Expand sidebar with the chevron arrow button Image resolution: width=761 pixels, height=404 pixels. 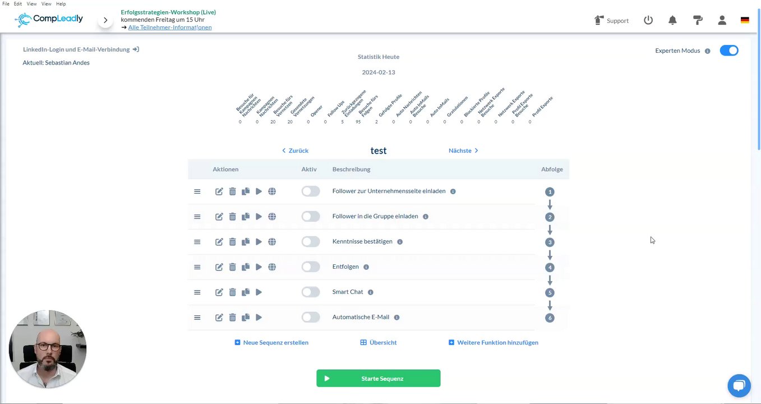pyautogui.click(x=105, y=20)
